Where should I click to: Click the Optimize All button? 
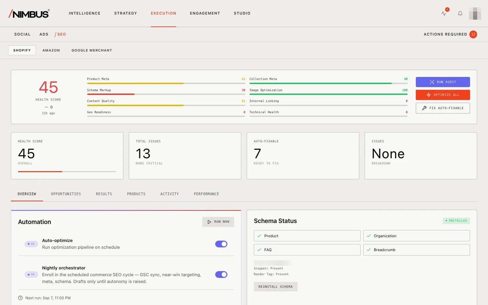tap(443, 95)
